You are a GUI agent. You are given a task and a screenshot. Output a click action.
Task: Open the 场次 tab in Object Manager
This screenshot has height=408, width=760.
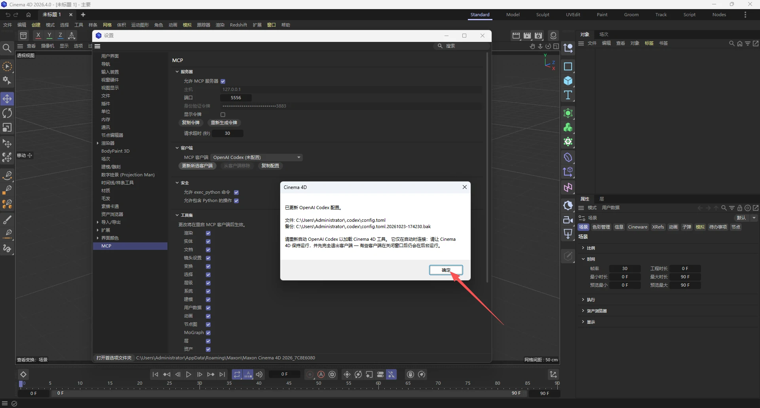604,34
